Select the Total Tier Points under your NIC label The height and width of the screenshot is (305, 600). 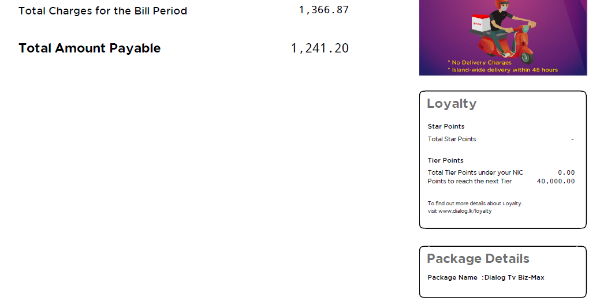click(475, 173)
